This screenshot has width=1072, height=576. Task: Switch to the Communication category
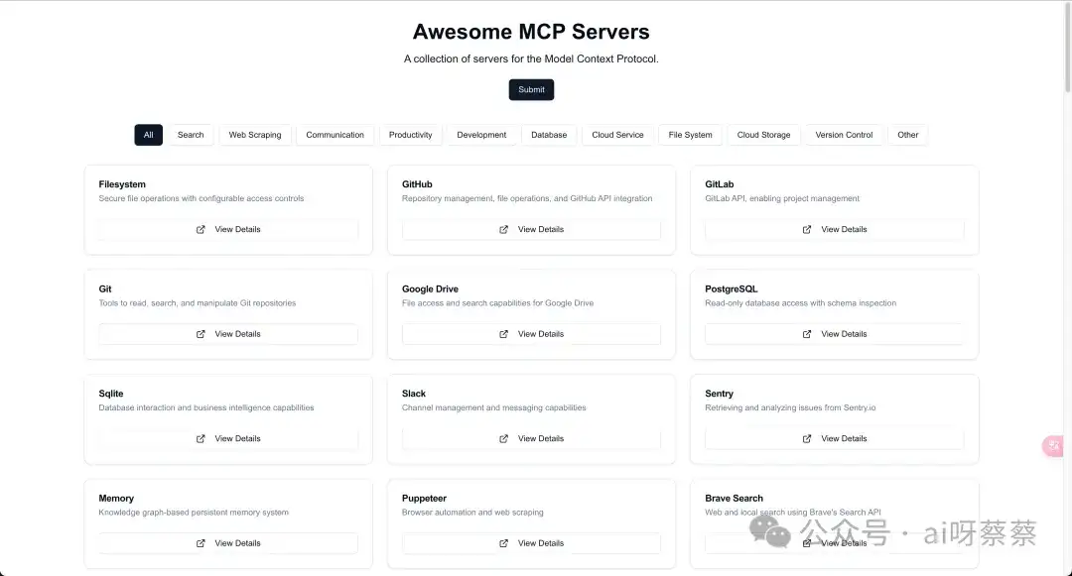(335, 135)
